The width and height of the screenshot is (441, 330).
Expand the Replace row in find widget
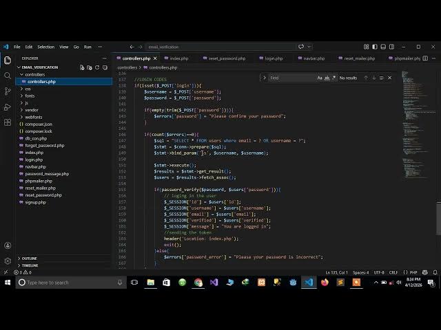coord(264,78)
